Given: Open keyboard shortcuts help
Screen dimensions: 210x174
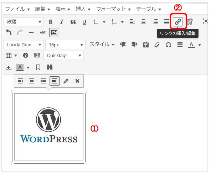Looking at the screenshot, I should point(26,55).
